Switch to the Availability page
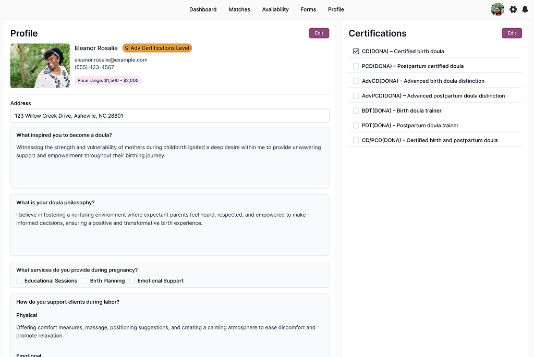Image resolution: width=534 pixels, height=357 pixels. pos(275,9)
